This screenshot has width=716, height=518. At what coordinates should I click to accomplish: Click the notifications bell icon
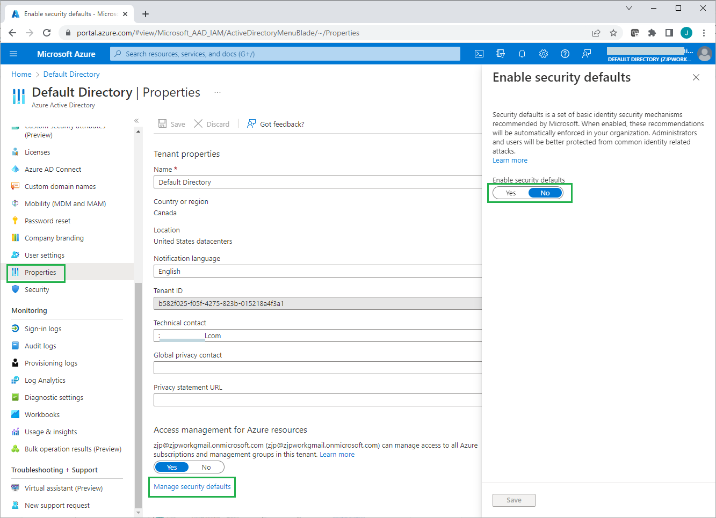point(522,54)
